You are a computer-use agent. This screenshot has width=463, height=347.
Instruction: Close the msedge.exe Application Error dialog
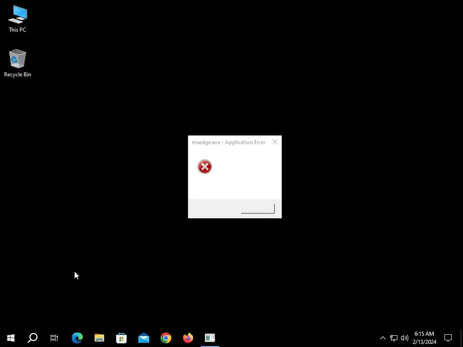pyautogui.click(x=275, y=142)
